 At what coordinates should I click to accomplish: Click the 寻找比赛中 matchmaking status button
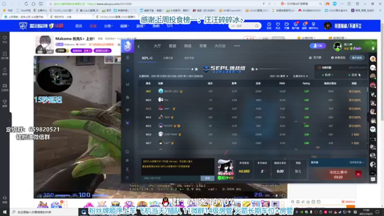coord(338,174)
